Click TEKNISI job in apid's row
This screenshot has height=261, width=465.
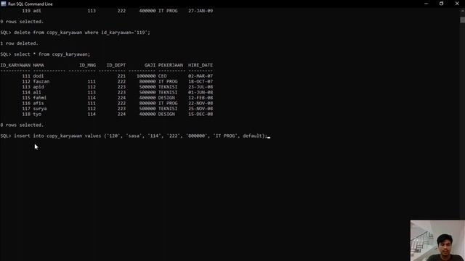click(168, 87)
